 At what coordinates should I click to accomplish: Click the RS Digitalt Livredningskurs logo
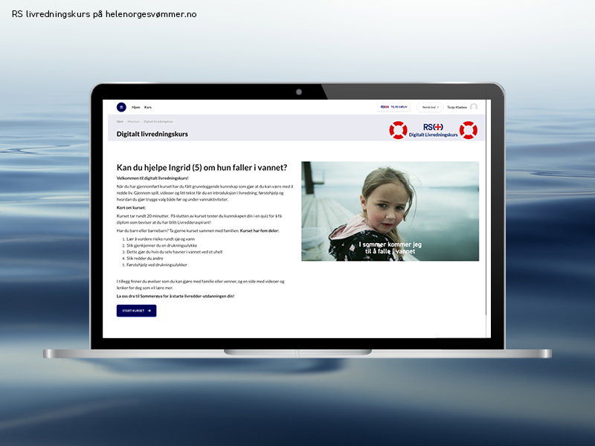tap(433, 130)
